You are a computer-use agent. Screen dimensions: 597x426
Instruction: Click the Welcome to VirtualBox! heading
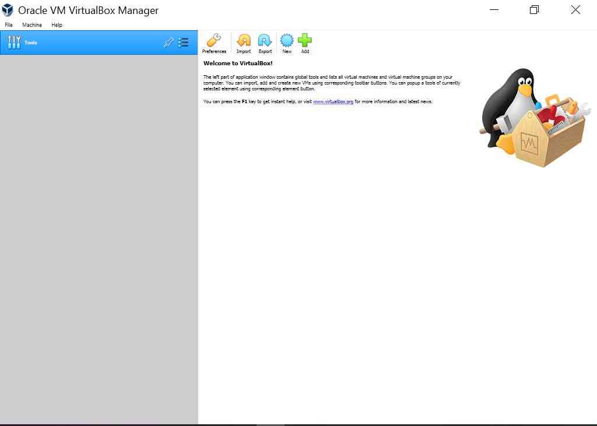(238, 63)
